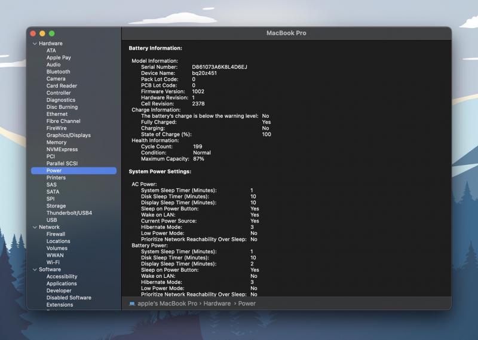Click the System Power Settings heading
Screen dimensions: 478x340
pyautogui.click(x=160, y=171)
